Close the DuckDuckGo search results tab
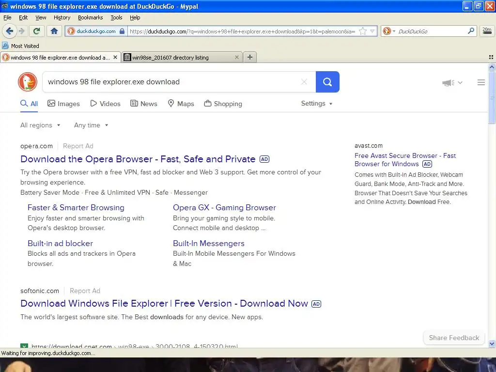The width and height of the screenshot is (496, 372). [115, 57]
